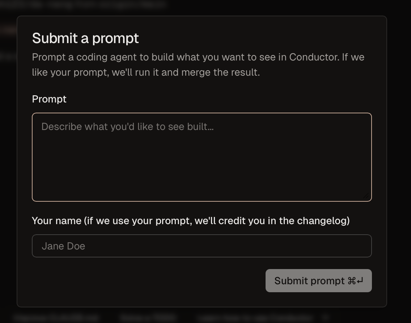Screen dimensions: 411x323
Task: Click blurred footer text at bottom left
Action: pos(56,318)
